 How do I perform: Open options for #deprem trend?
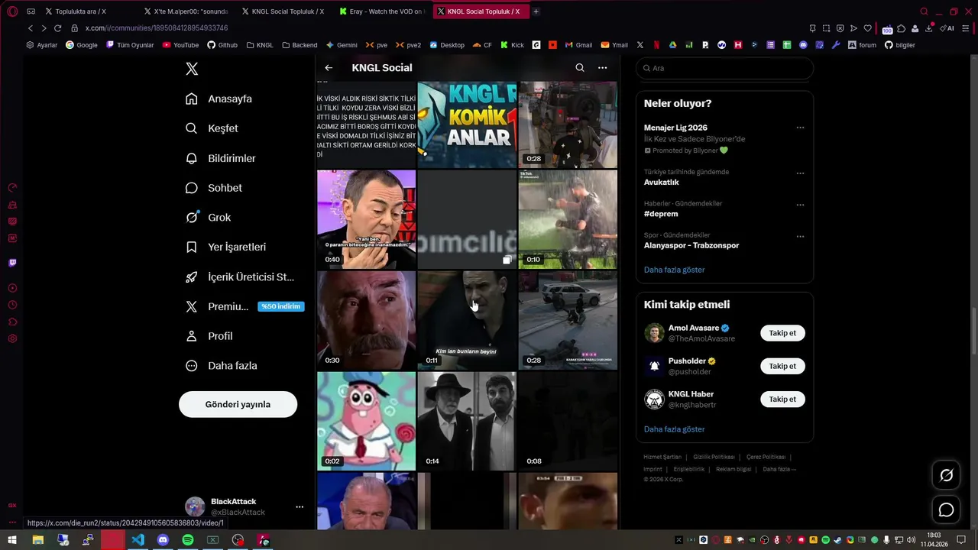coord(800,205)
